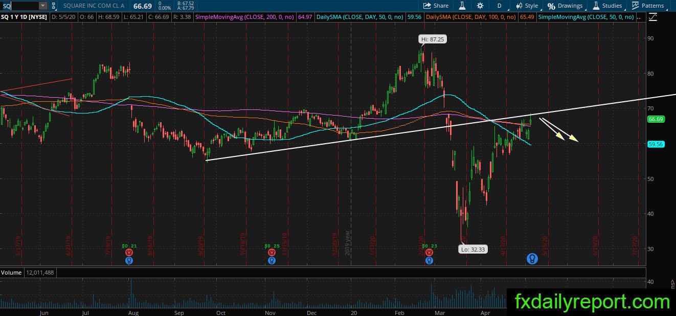Click the candlestick icon on Style button
This screenshot has width=676, height=316.
[520, 6]
